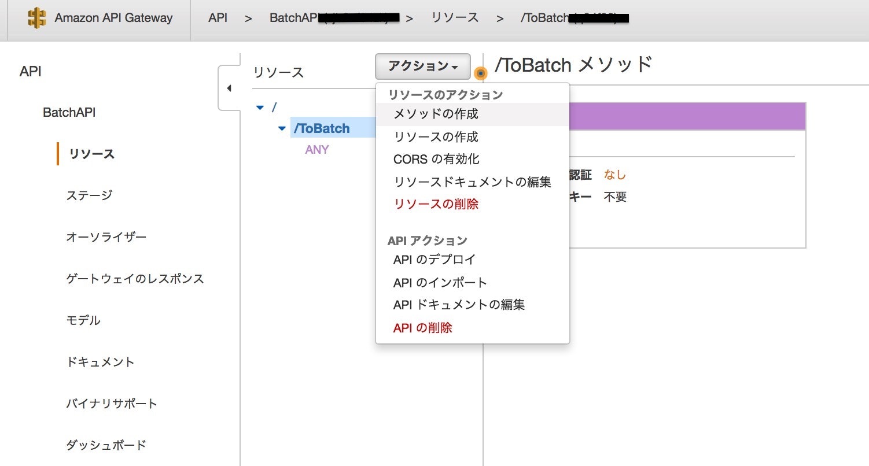Select API ドキュメントの編集 menu item
This screenshot has width=869, height=466.
point(473,305)
